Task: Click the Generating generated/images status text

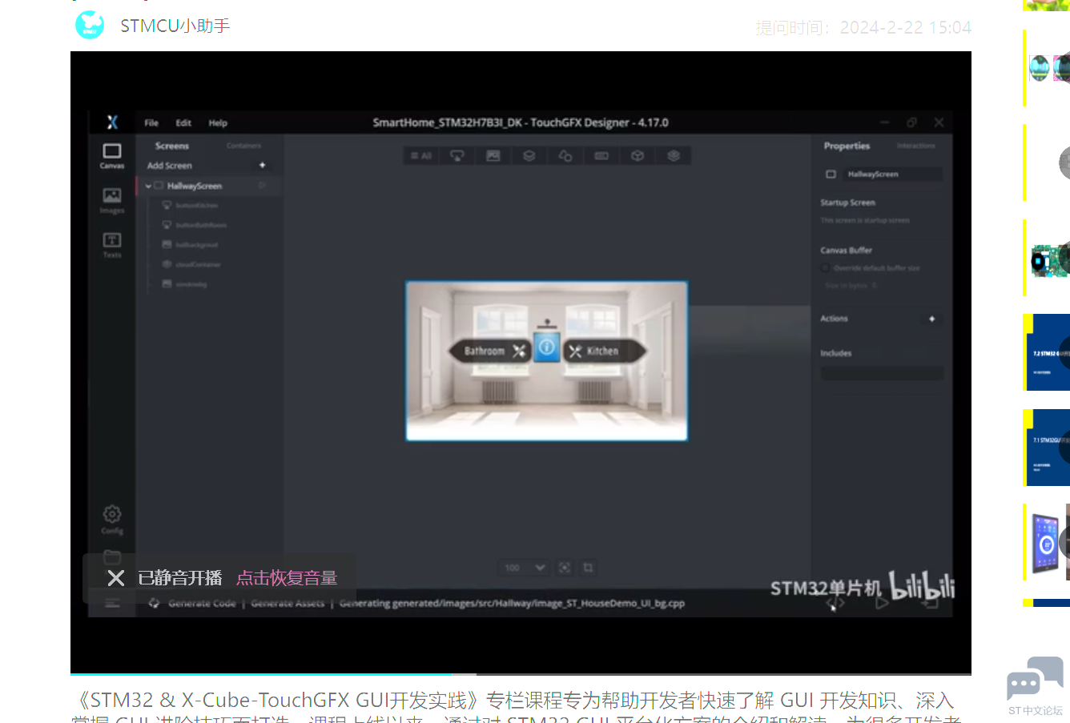Action: [512, 603]
